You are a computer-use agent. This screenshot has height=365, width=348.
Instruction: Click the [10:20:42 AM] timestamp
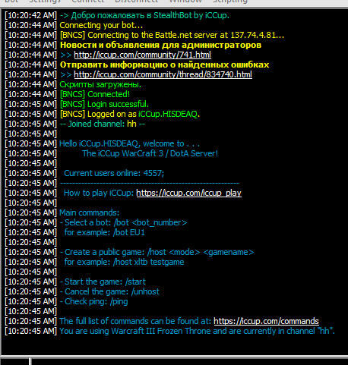[x=30, y=15]
